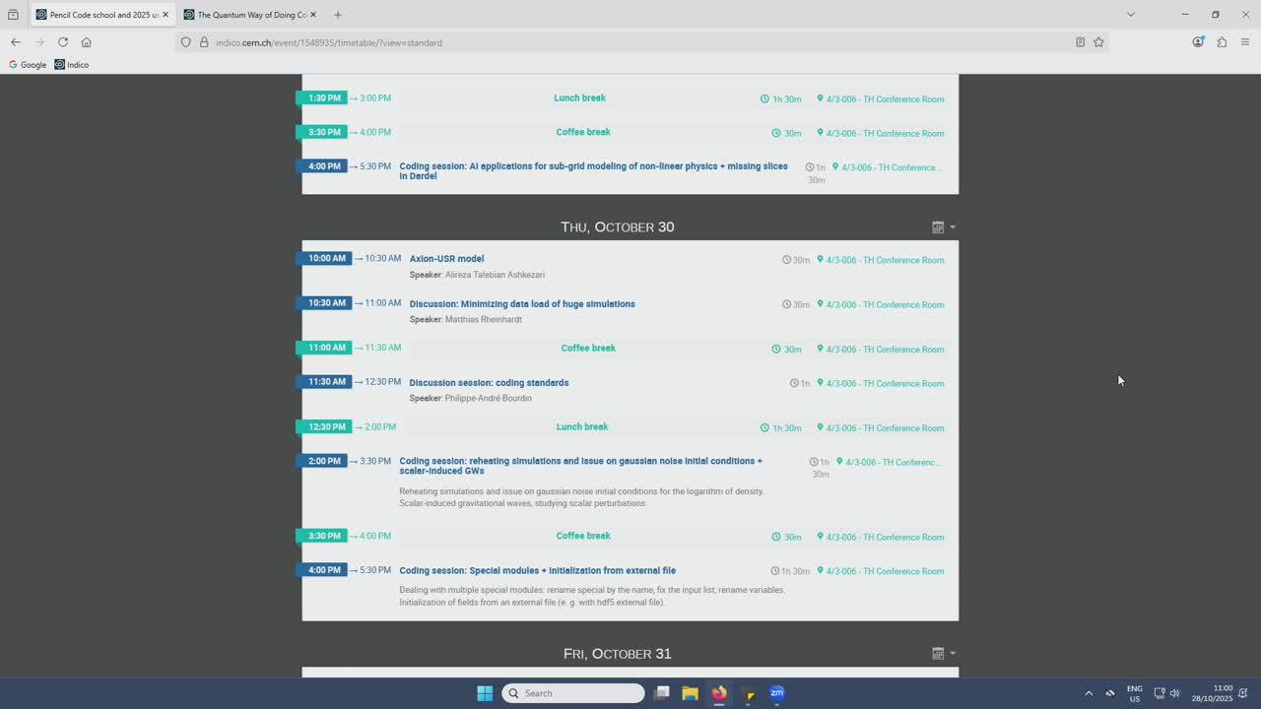Bookmark this page with the star icon
Image resolution: width=1261 pixels, height=709 pixels.
point(1098,42)
